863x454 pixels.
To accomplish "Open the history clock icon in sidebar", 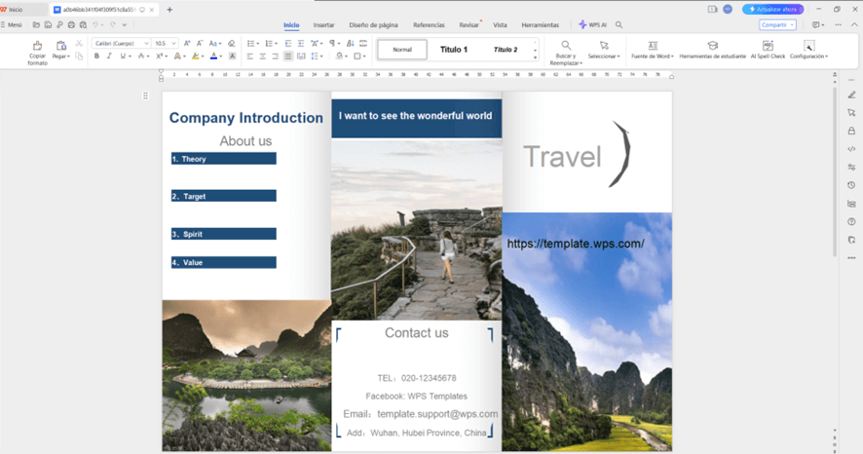I will coord(851,185).
